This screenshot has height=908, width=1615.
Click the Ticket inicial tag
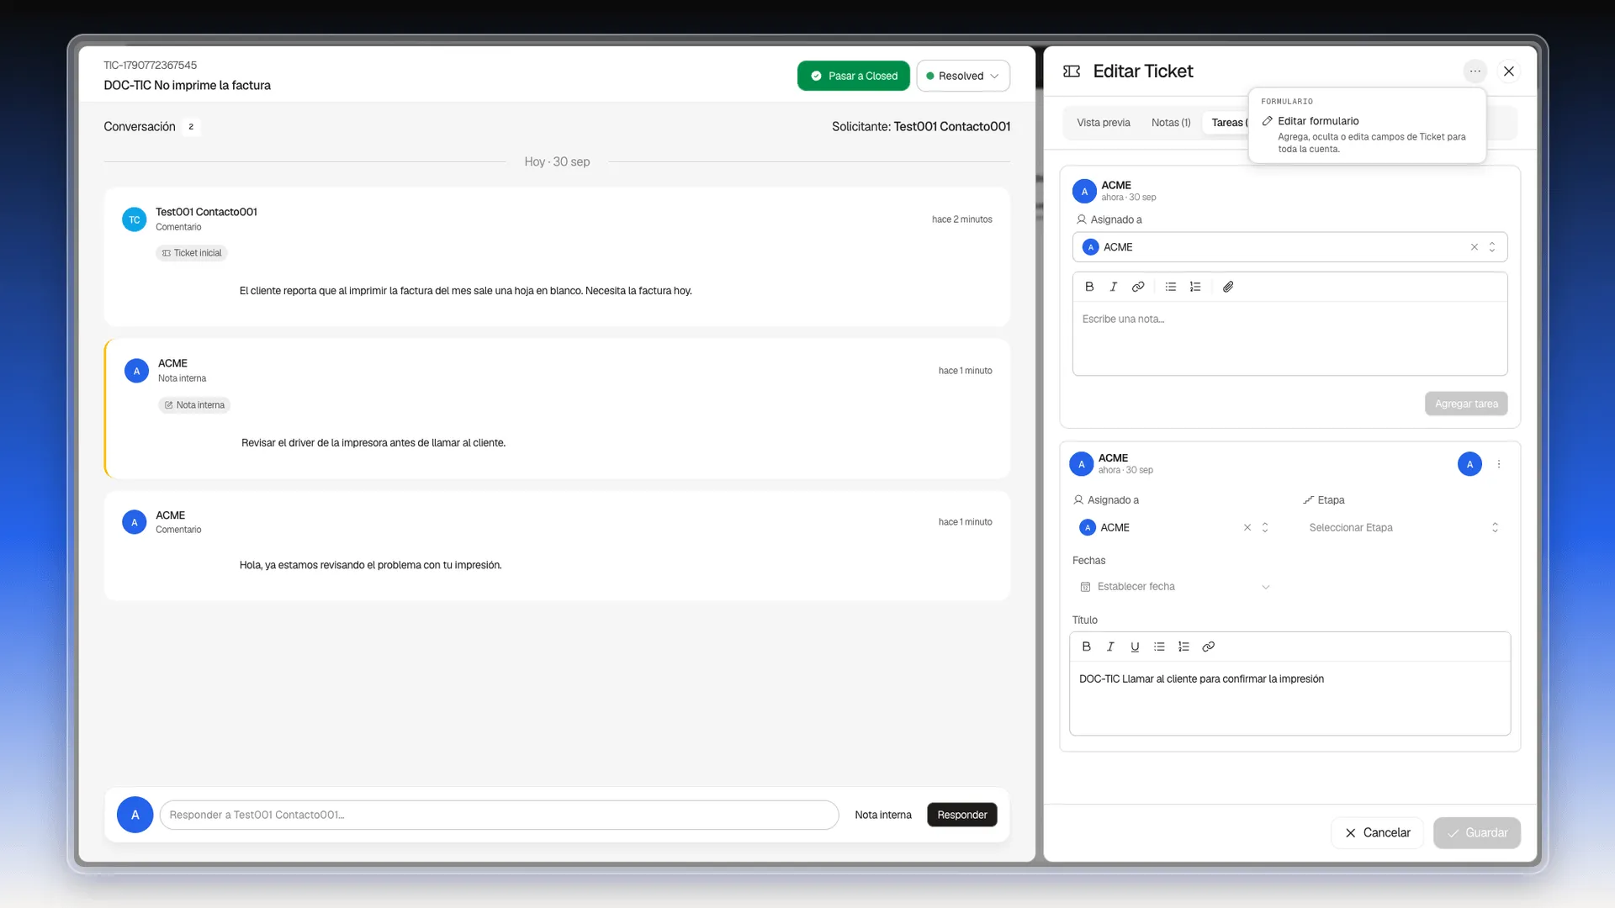click(192, 253)
